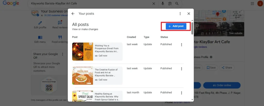
Task: Click Published status of Diwali post
Action: (x=166, y=44)
